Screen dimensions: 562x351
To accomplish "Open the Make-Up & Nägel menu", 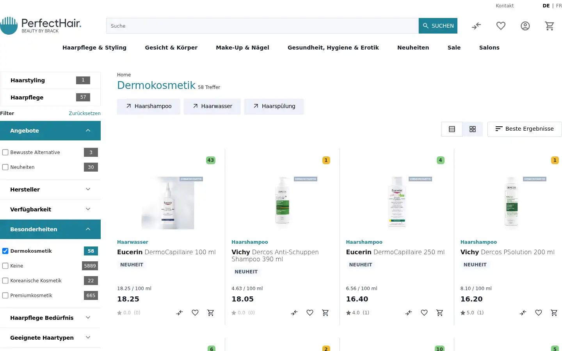I will click(243, 48).
